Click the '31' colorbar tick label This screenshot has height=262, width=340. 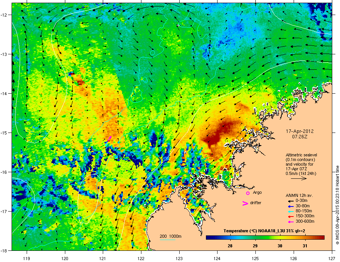point(305,246)
